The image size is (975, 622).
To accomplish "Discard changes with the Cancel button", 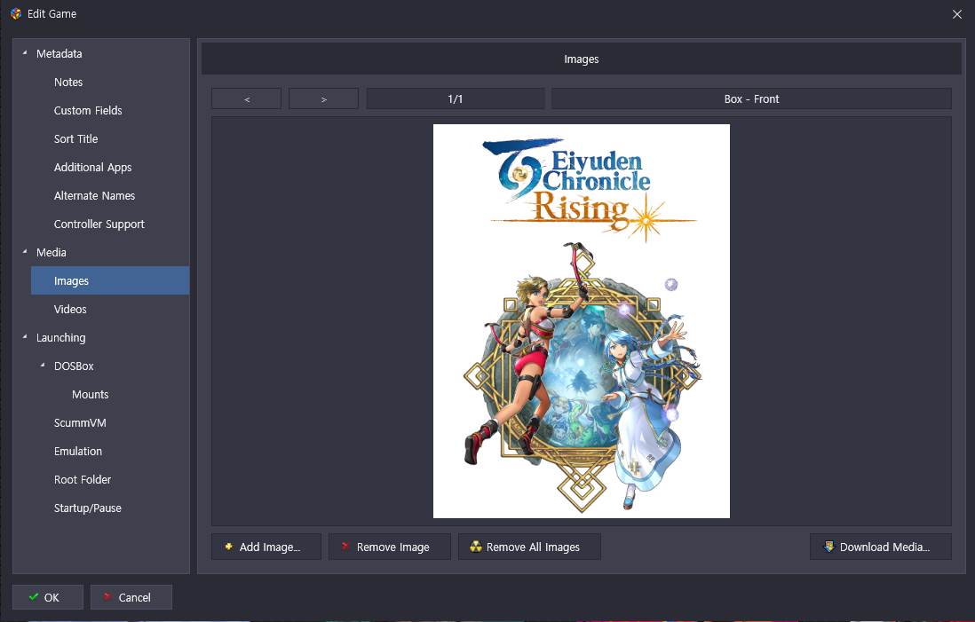I will pyautogui.click(x=131, y=597).
